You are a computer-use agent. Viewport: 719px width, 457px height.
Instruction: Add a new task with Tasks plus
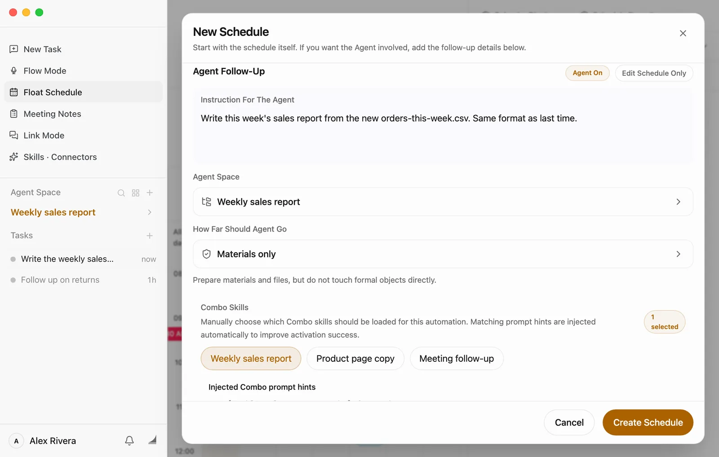(150, 236)
